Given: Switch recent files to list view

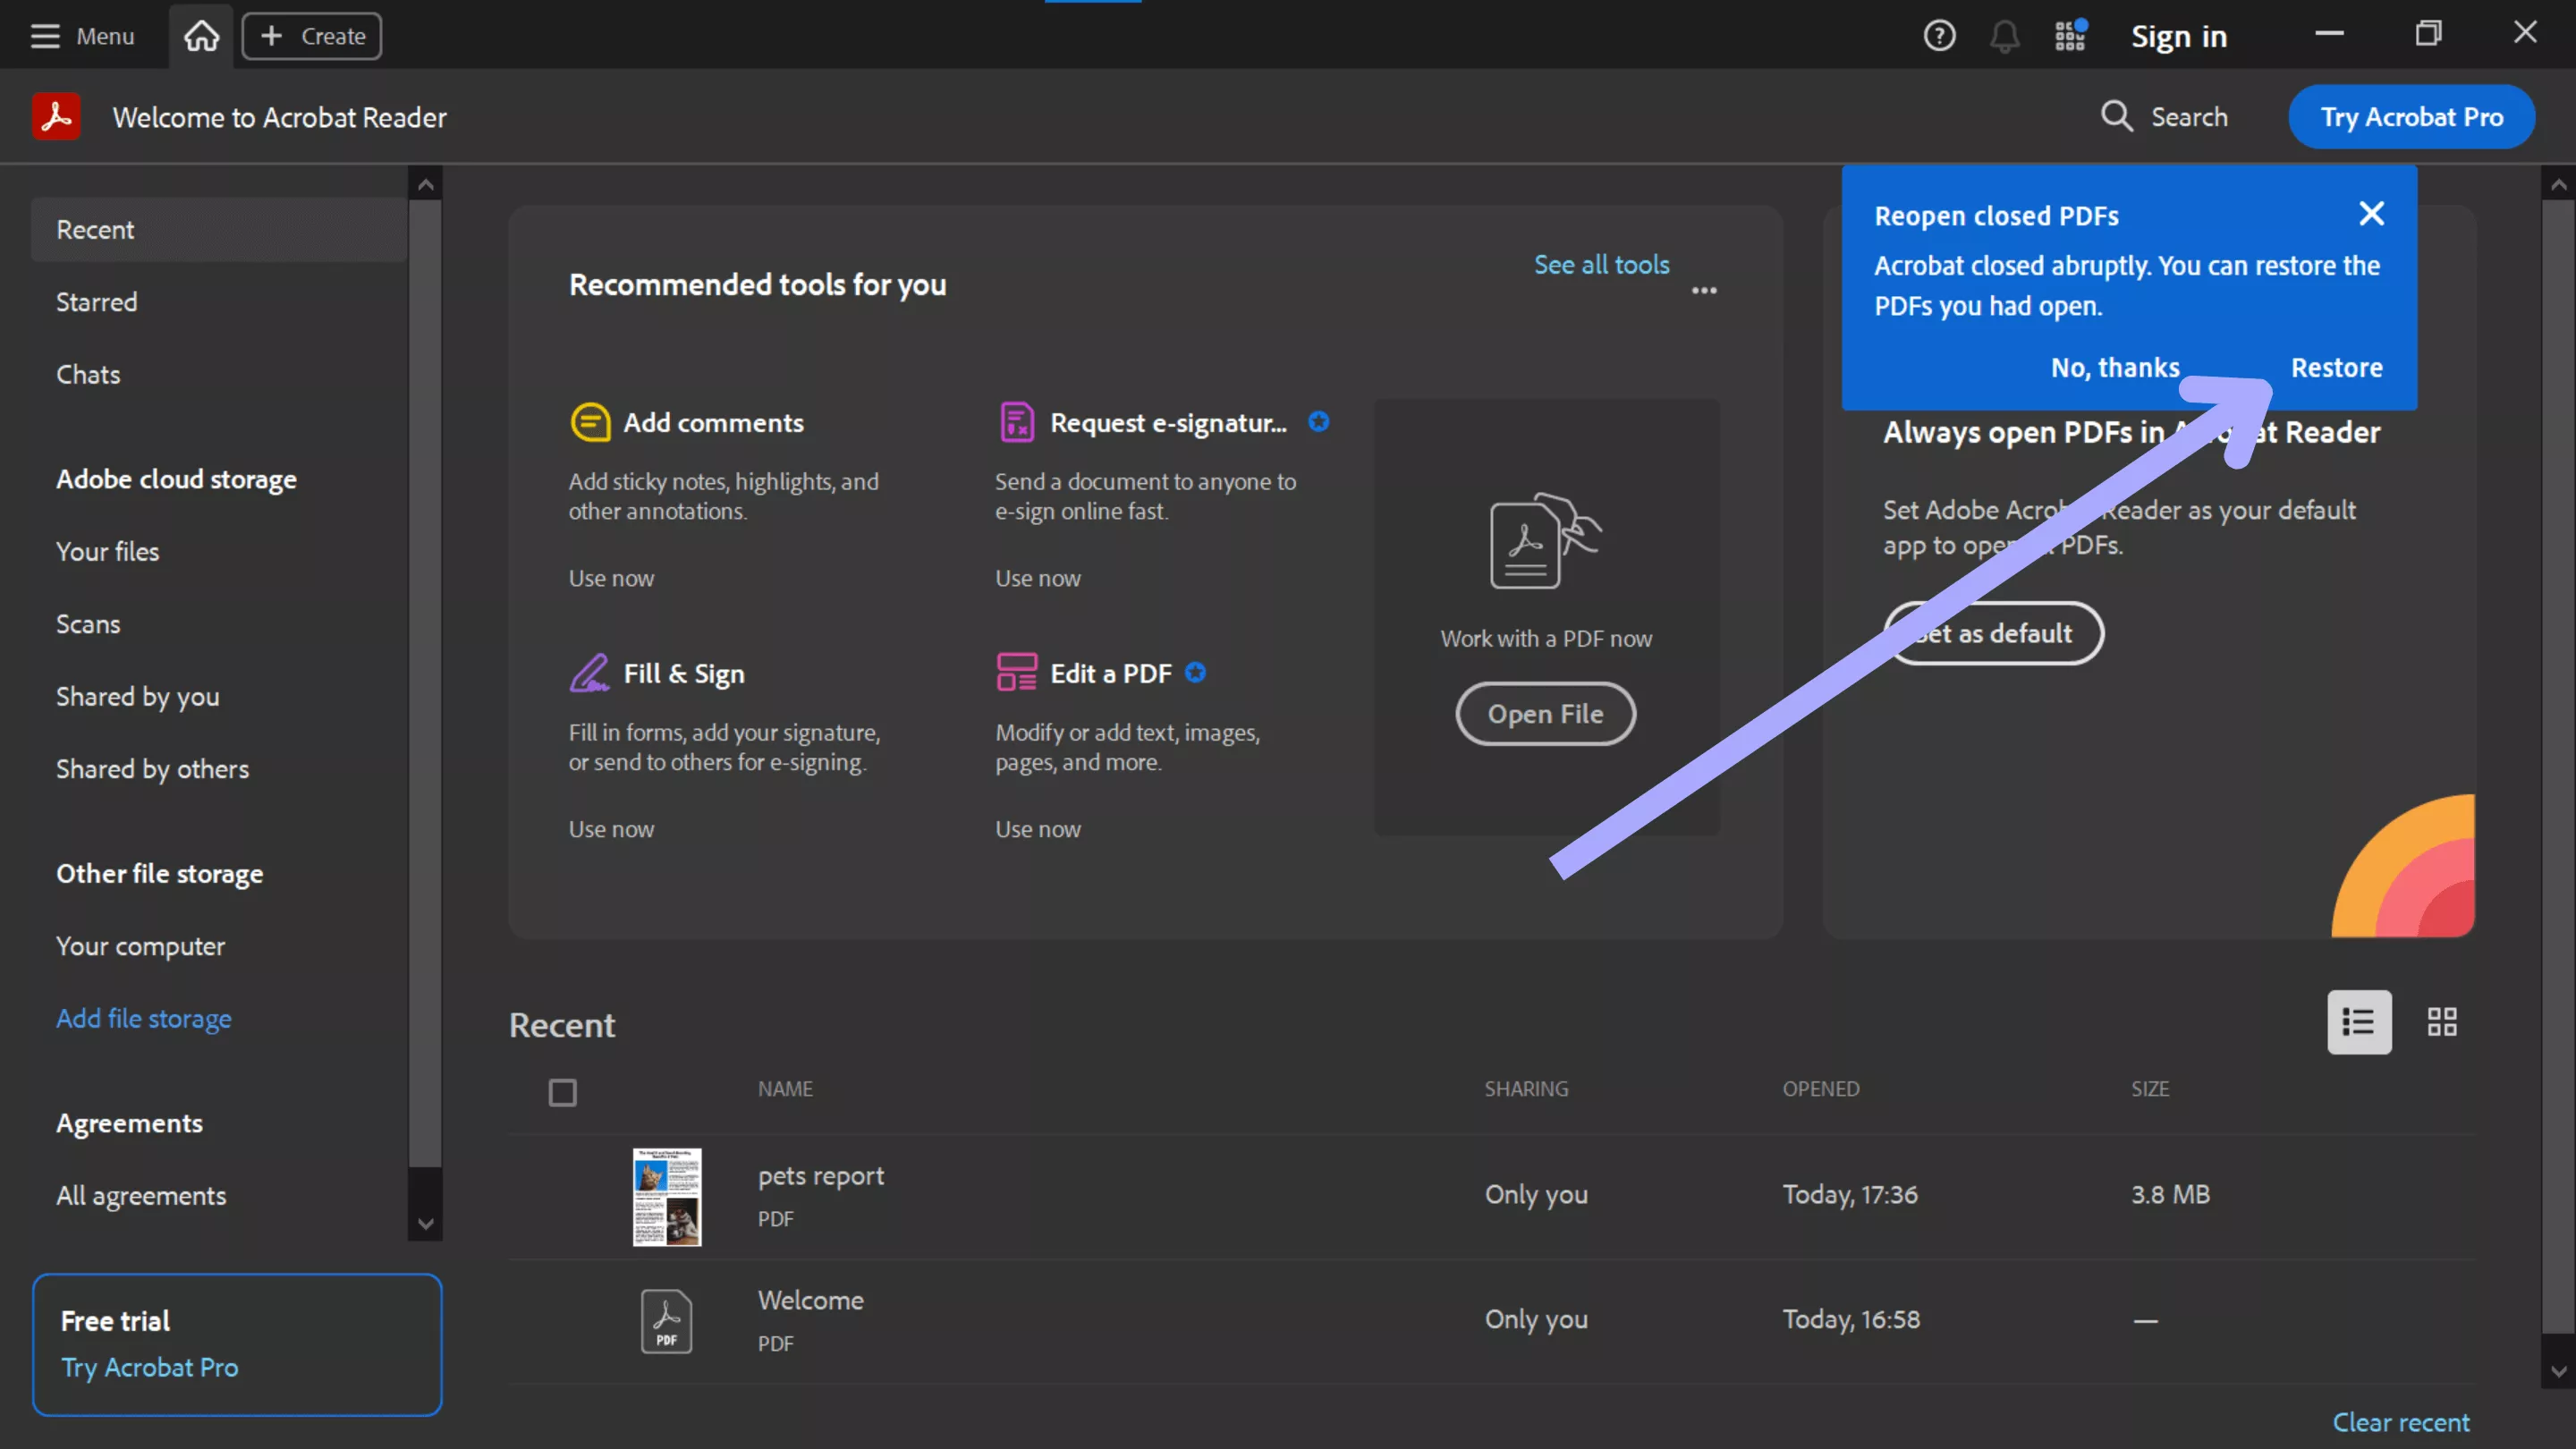Looking at the screenshot, I should pos(2359,1022).
